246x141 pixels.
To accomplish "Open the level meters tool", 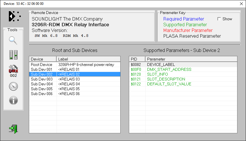I will [x=13, y=55].
